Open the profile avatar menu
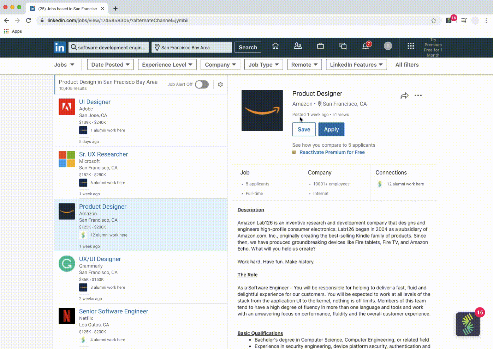 click(388, 46)
